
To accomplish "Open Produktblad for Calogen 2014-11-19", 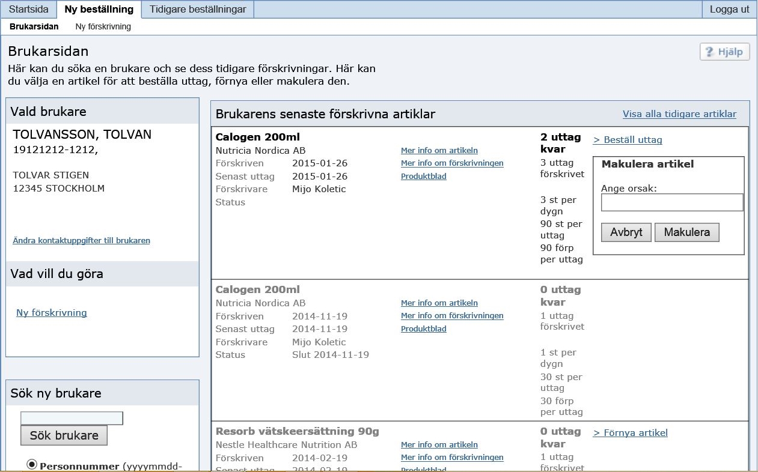I will pyautogui.click(x=423, y=329).
